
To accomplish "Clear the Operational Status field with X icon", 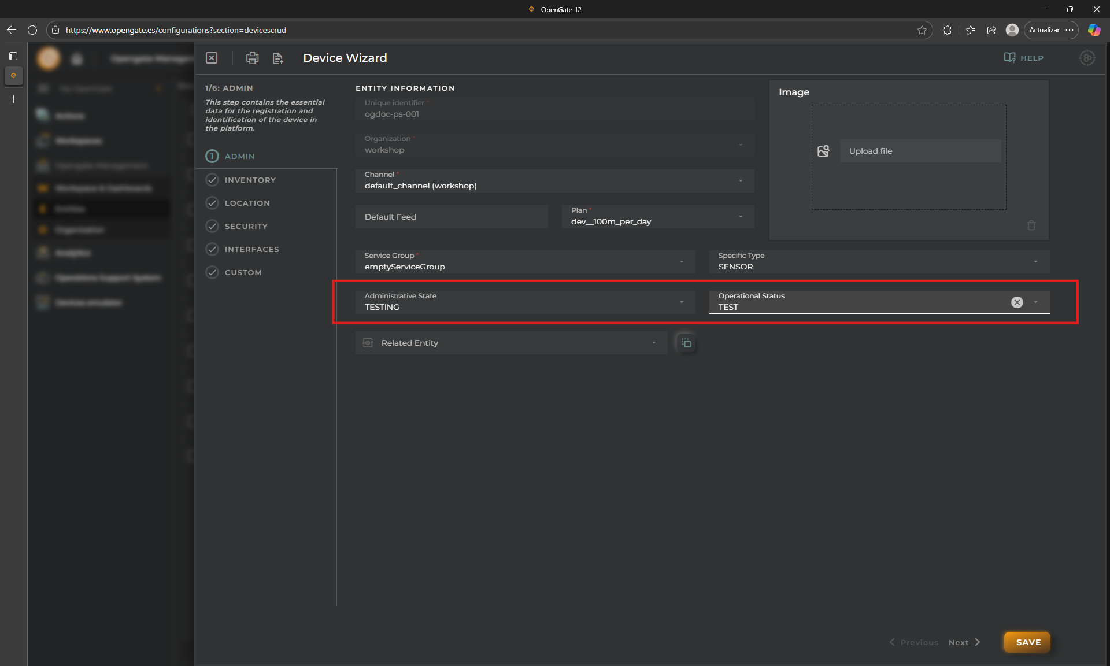I will click(1017, 302).
